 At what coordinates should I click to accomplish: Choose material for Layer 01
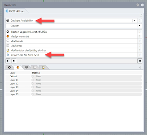coord(87,80)
